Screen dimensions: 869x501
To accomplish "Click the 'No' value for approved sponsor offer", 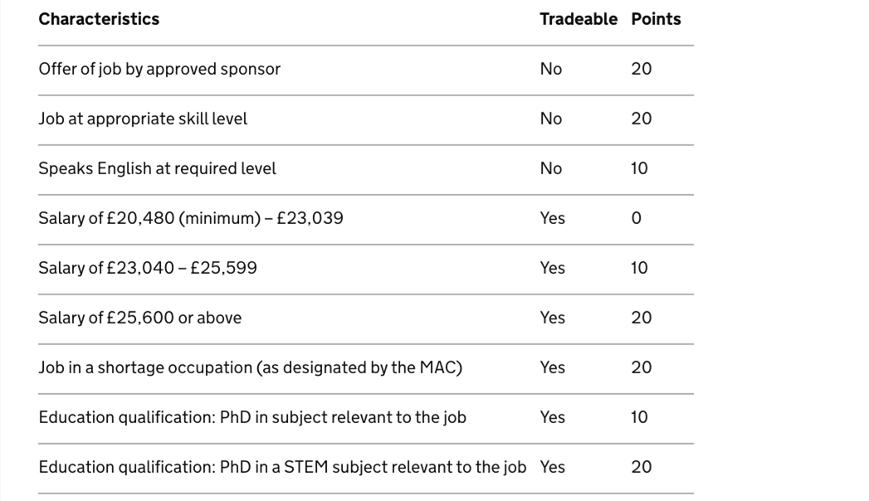I will click(551, 69).
